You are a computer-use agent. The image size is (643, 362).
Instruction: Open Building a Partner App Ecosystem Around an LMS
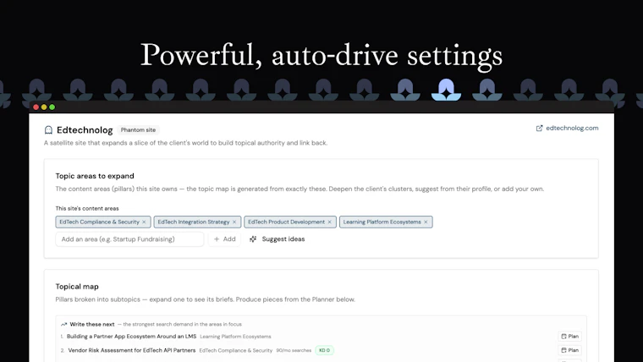point(132,336)
